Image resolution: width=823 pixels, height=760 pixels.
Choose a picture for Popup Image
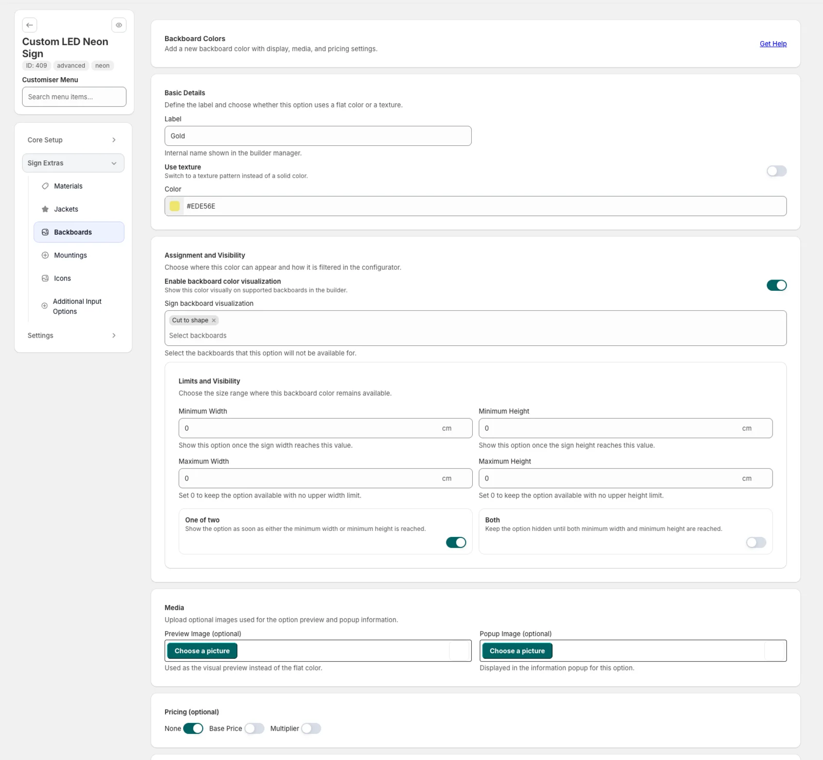pos(517,651)
